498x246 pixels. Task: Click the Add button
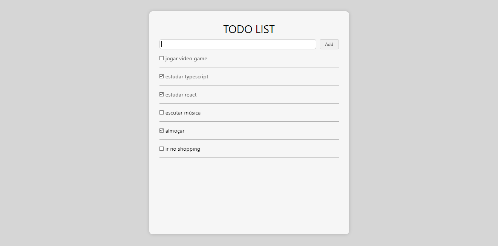[329, 44]
